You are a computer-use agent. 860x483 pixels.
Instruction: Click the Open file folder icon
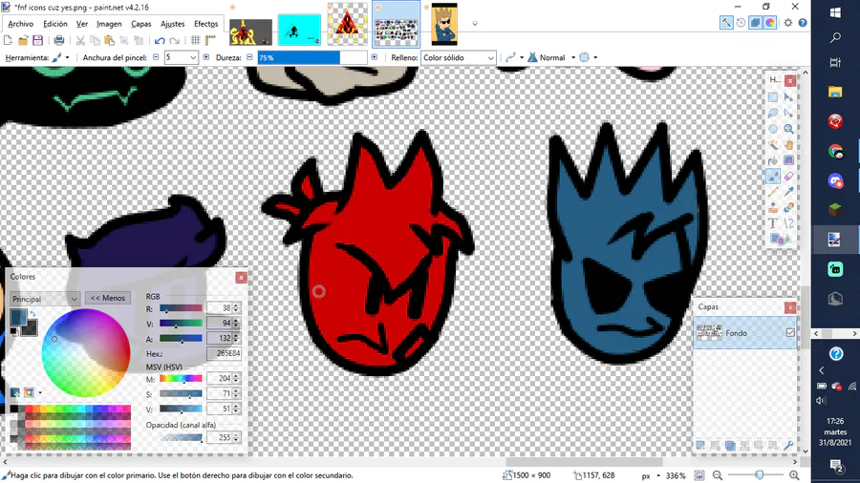click(23, 40)
